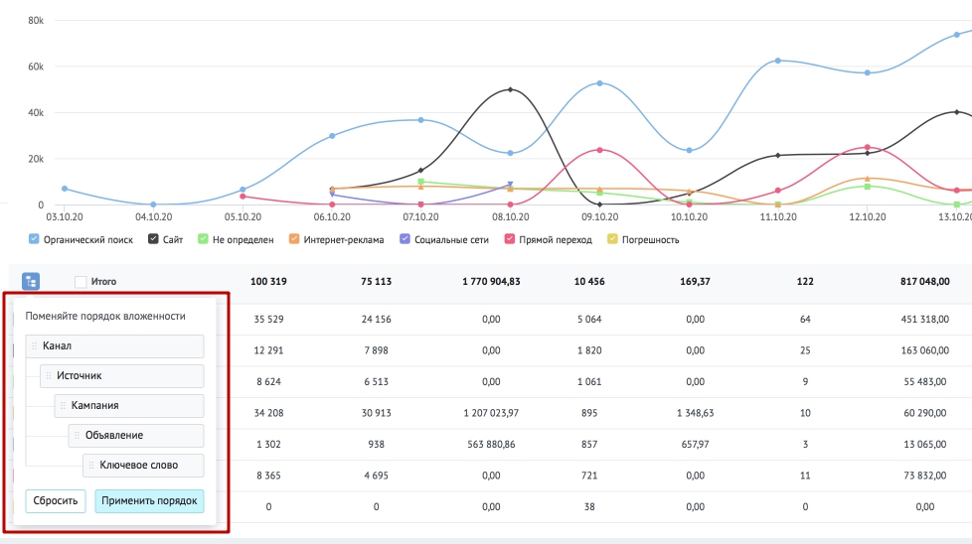Viewport: 972px width, 544px height.
Task: Disable the Интернет-реклама series checkbox
Action: pyautogui.click(x=294, y=239)
